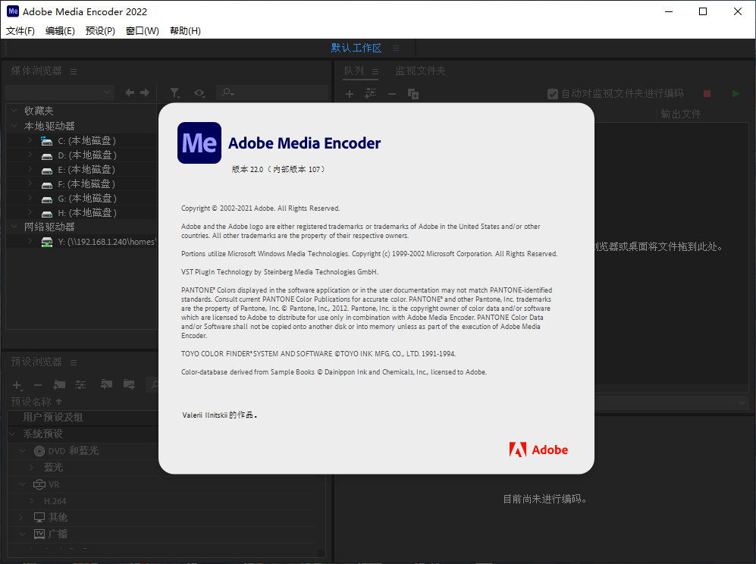This screenshot has height=564, width=756.
Task: Select the 默认工作区 workspace tab
Action: tap(356, 48)
